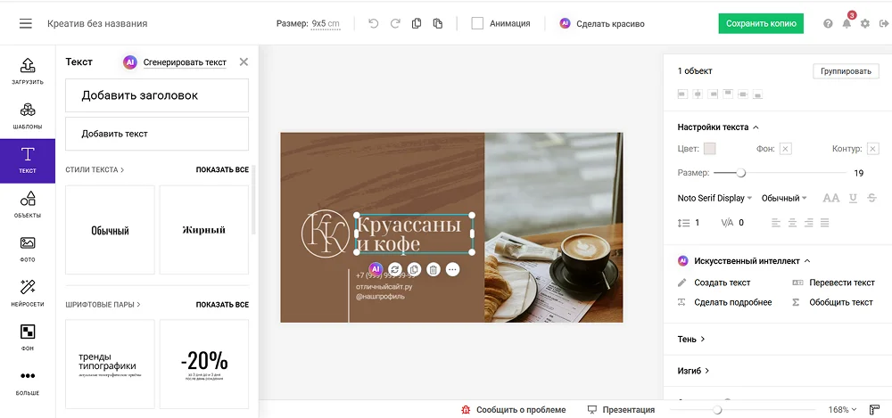Click the paste icon in top toolbar

click(437, 23)
